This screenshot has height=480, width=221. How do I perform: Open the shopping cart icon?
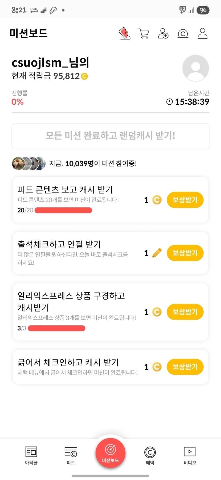coord(144,34)
